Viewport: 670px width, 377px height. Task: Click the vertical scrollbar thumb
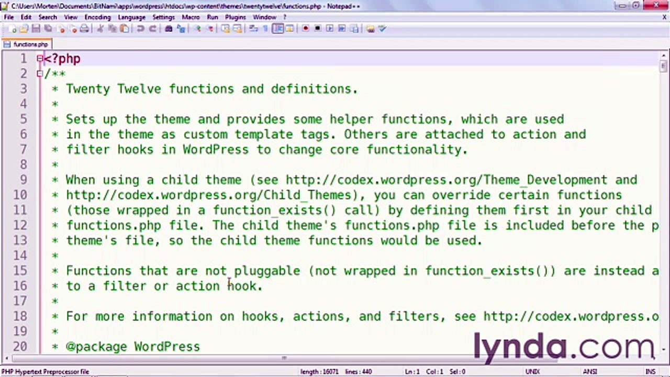[x=664, y=66]
